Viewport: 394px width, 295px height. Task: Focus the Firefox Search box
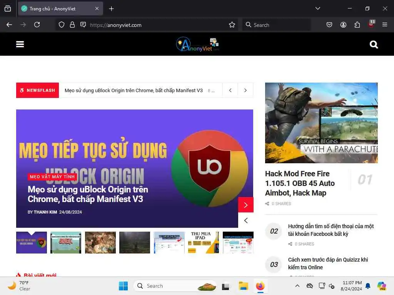[276, 25]
